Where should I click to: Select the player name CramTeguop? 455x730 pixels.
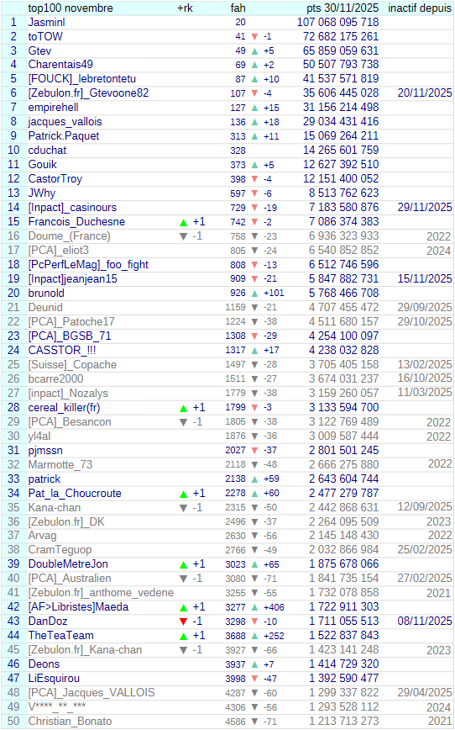pos(60,550)
